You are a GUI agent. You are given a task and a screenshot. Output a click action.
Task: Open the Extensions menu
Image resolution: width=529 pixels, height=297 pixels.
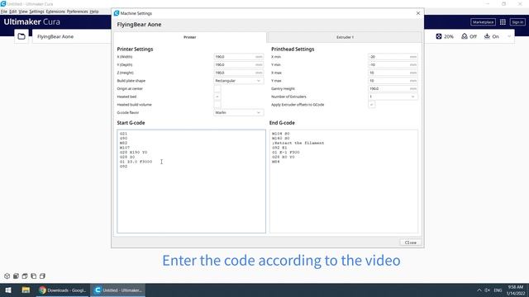click(55, 12)
